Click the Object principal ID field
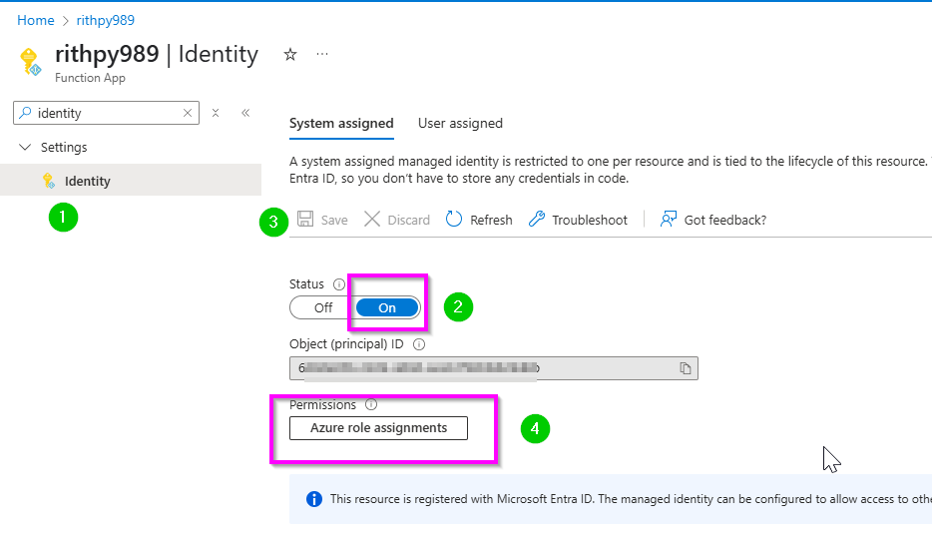Viewport: 932px width, 538px height. click(493, 368)
